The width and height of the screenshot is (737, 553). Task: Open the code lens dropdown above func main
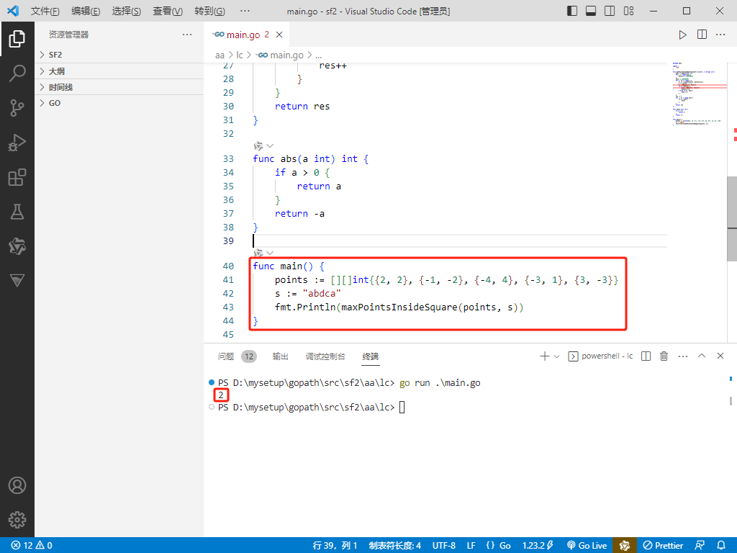point(270,253)
